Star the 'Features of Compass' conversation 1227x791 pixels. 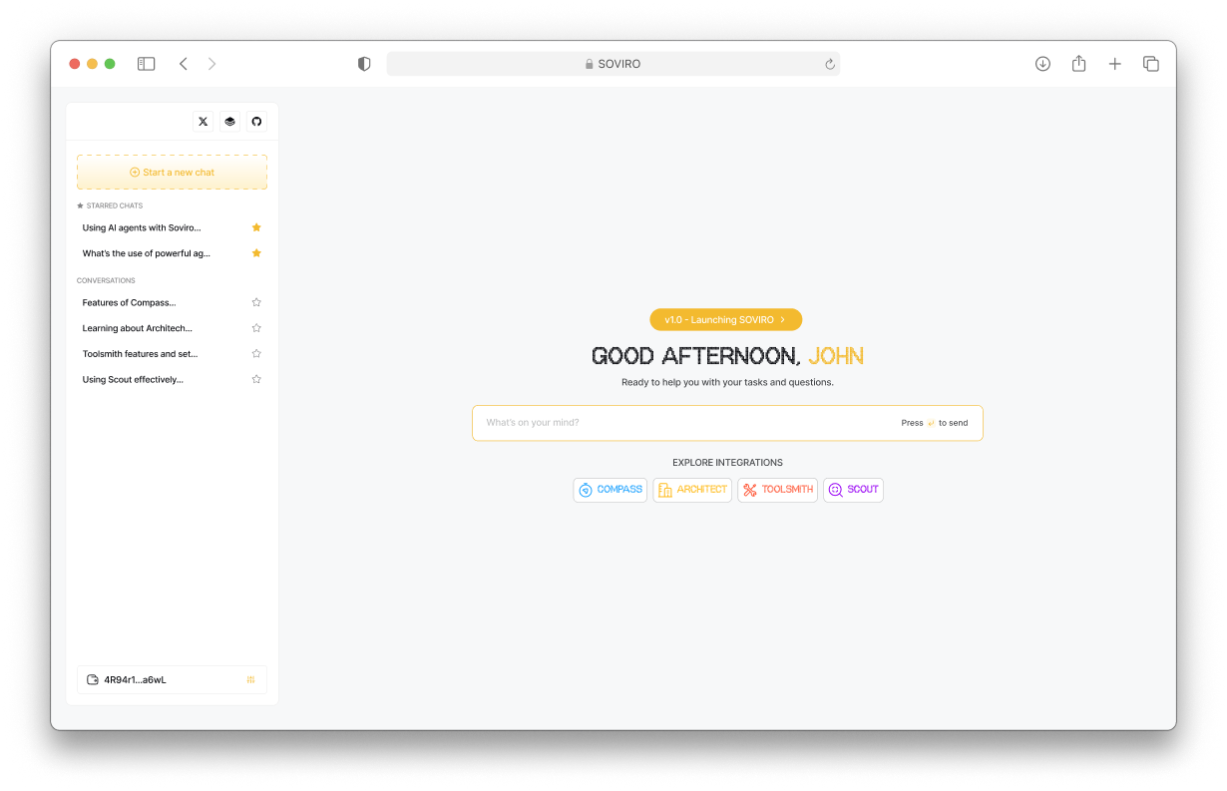pos(256,302)
